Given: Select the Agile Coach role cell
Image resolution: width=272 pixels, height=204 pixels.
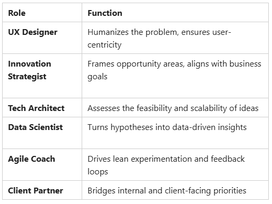Looking at the screenshot, I should pyautogui.click(x=42, y=165).
